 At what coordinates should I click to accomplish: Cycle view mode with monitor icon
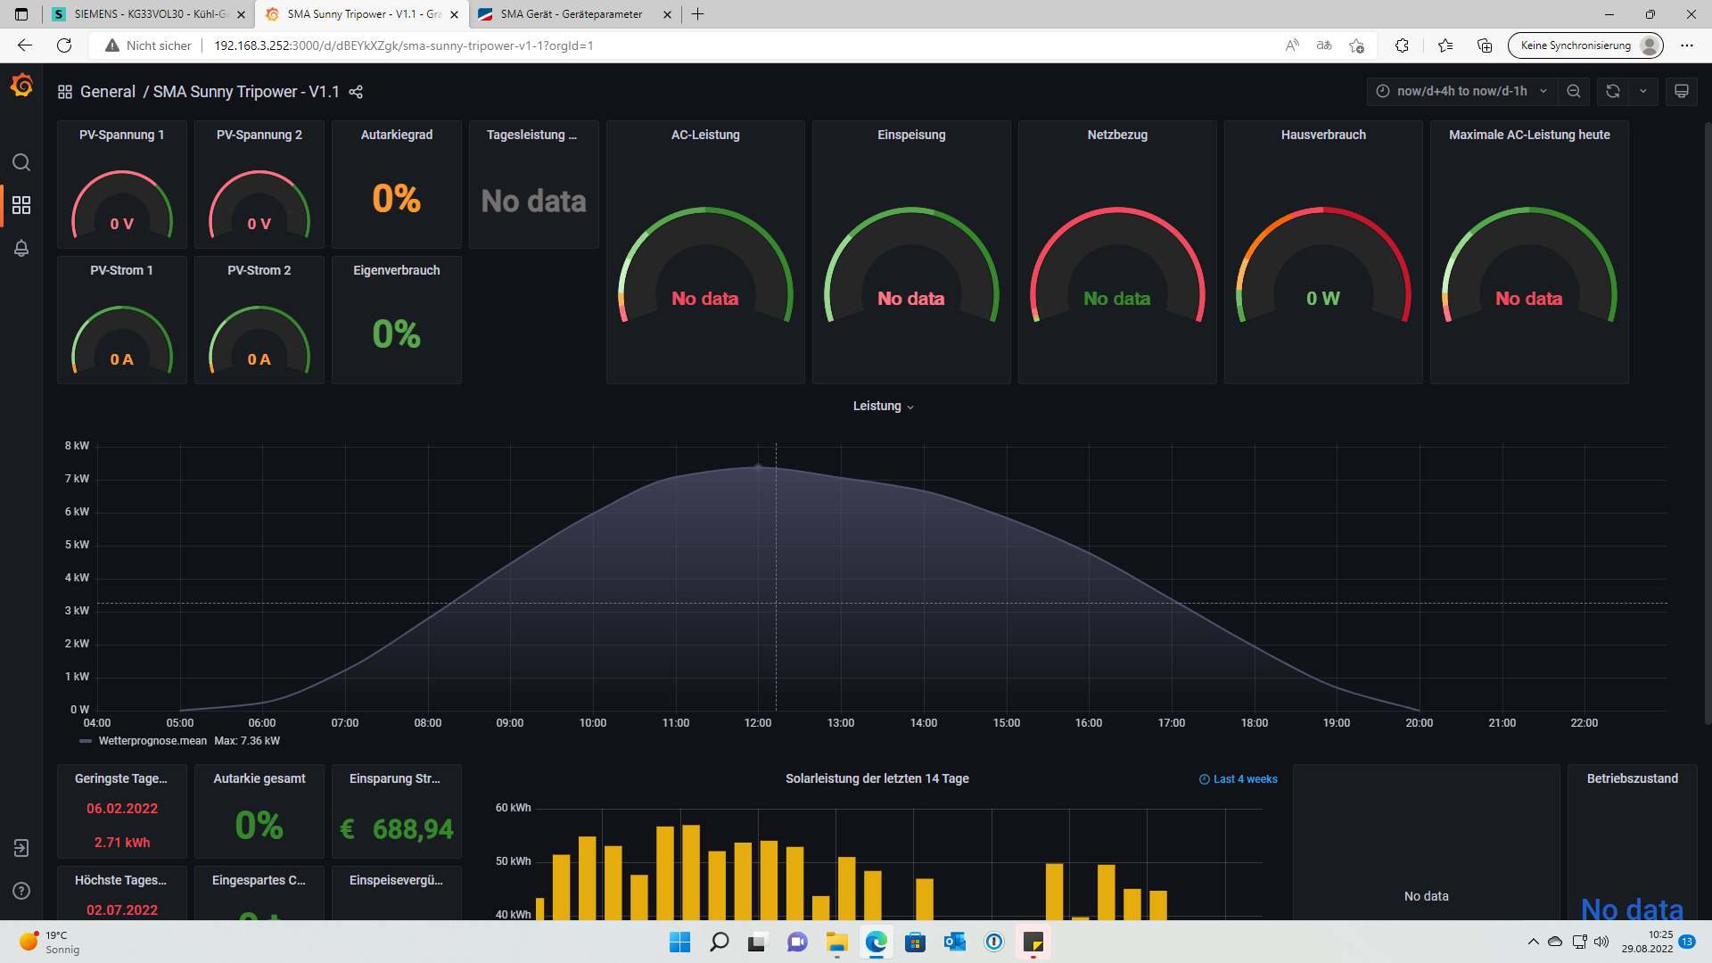1682,91
